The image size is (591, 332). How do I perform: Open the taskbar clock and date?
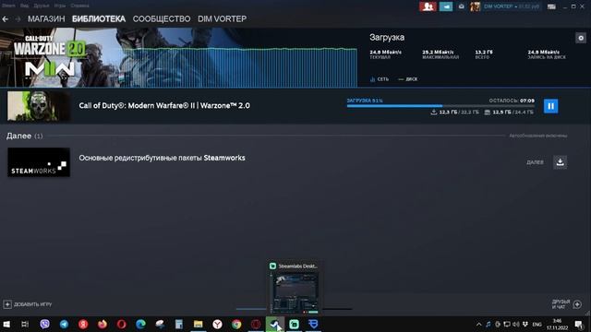[557, 325]
